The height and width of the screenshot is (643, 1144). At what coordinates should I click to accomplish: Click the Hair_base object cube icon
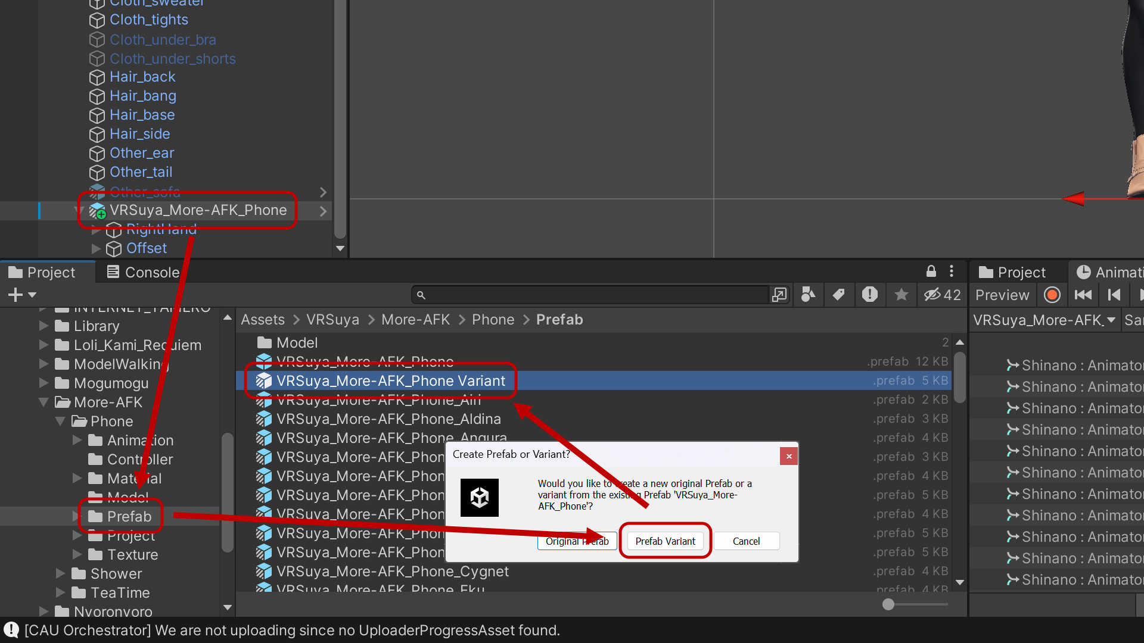[x=97, y=116]
